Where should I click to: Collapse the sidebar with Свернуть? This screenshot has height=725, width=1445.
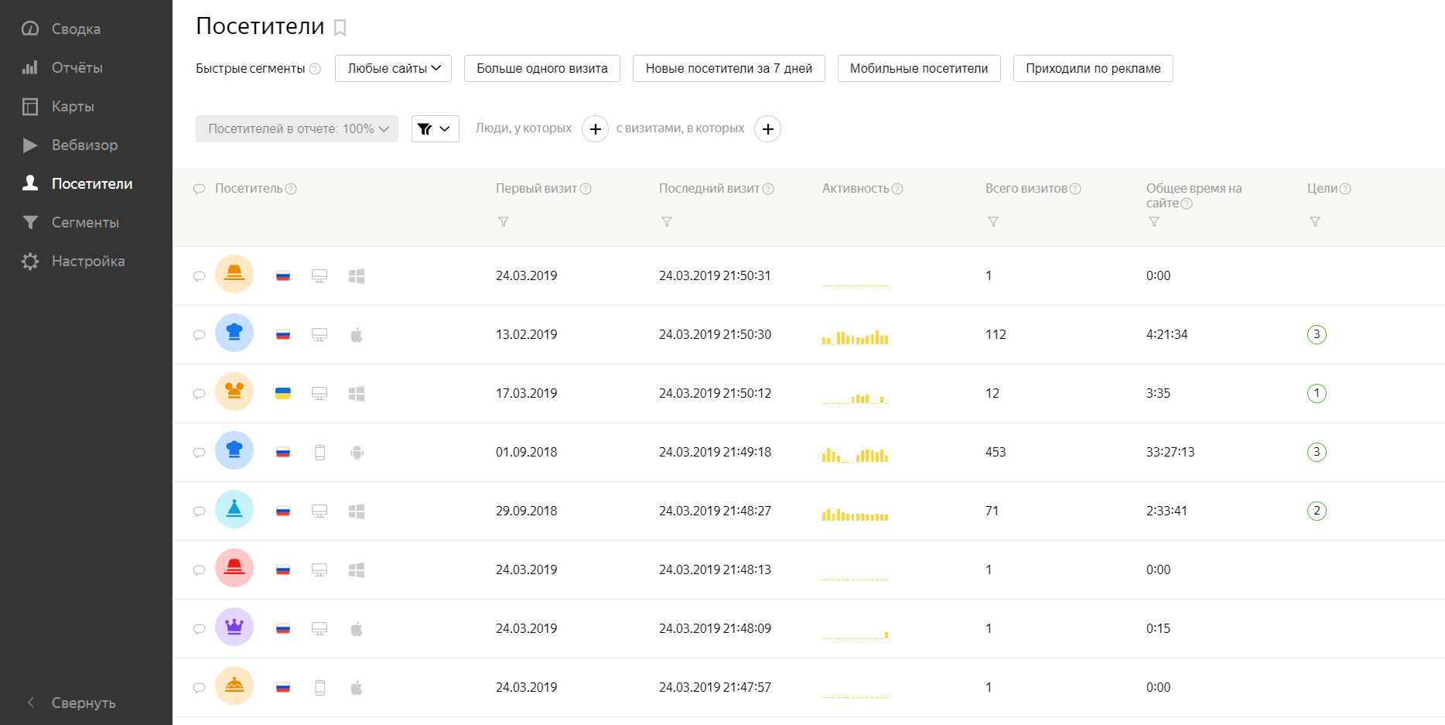(x=83, y=703)
